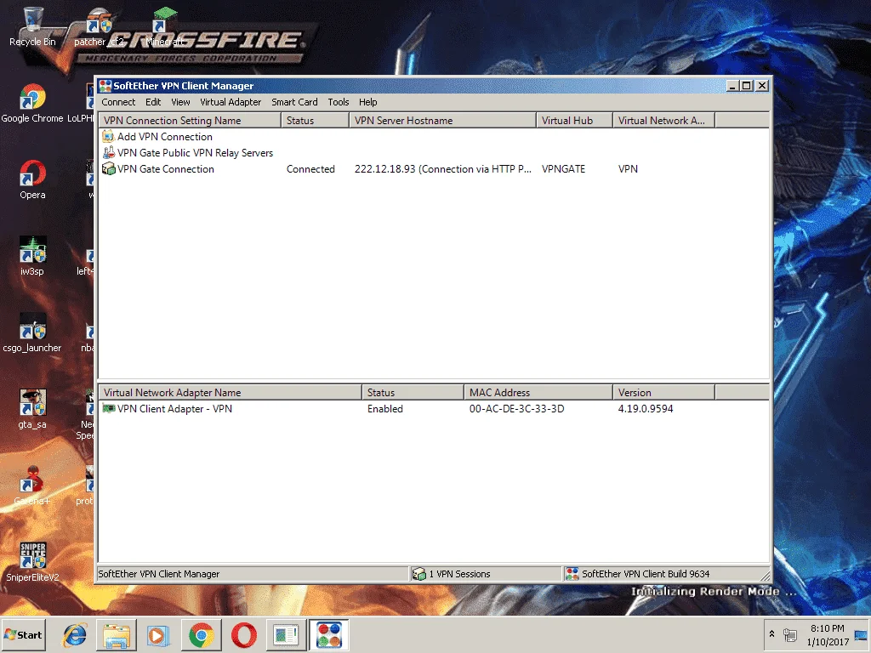The height and width of the screenshot is (653, 871).
Task: Click the SoftEther title bar app icon
Action: click(x=105, y=86)
